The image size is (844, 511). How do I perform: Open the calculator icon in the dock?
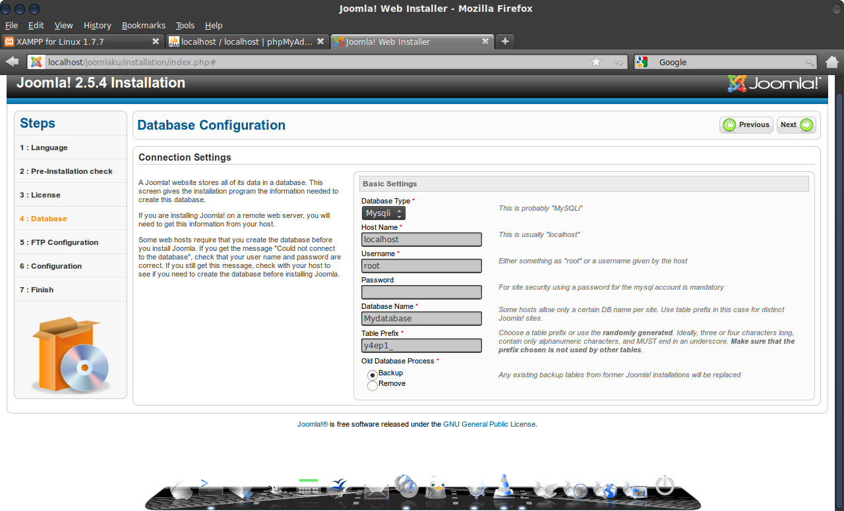309,488
